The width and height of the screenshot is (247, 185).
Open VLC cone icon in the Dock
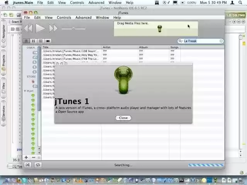pyautogui.click(x=81, y=180)
